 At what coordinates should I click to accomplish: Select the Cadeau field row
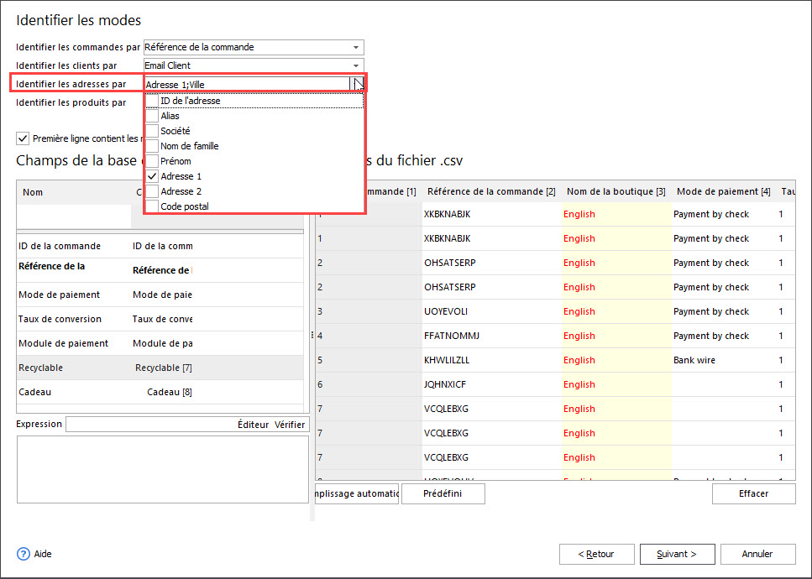click(160, 392)
